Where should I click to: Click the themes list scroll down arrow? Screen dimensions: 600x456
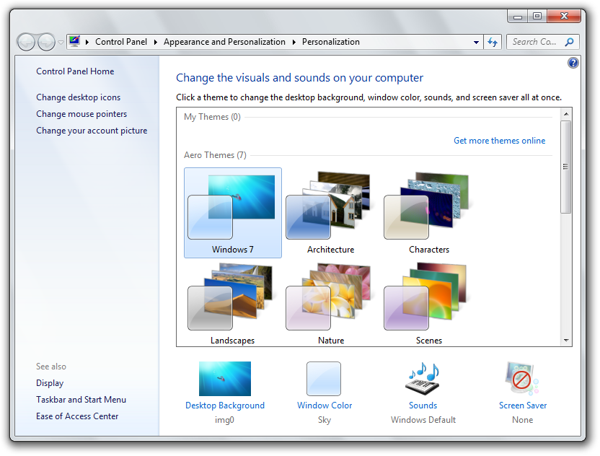coord(566,340)
